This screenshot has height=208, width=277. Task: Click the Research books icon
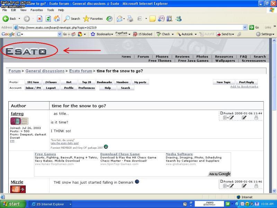pos(169,19)
